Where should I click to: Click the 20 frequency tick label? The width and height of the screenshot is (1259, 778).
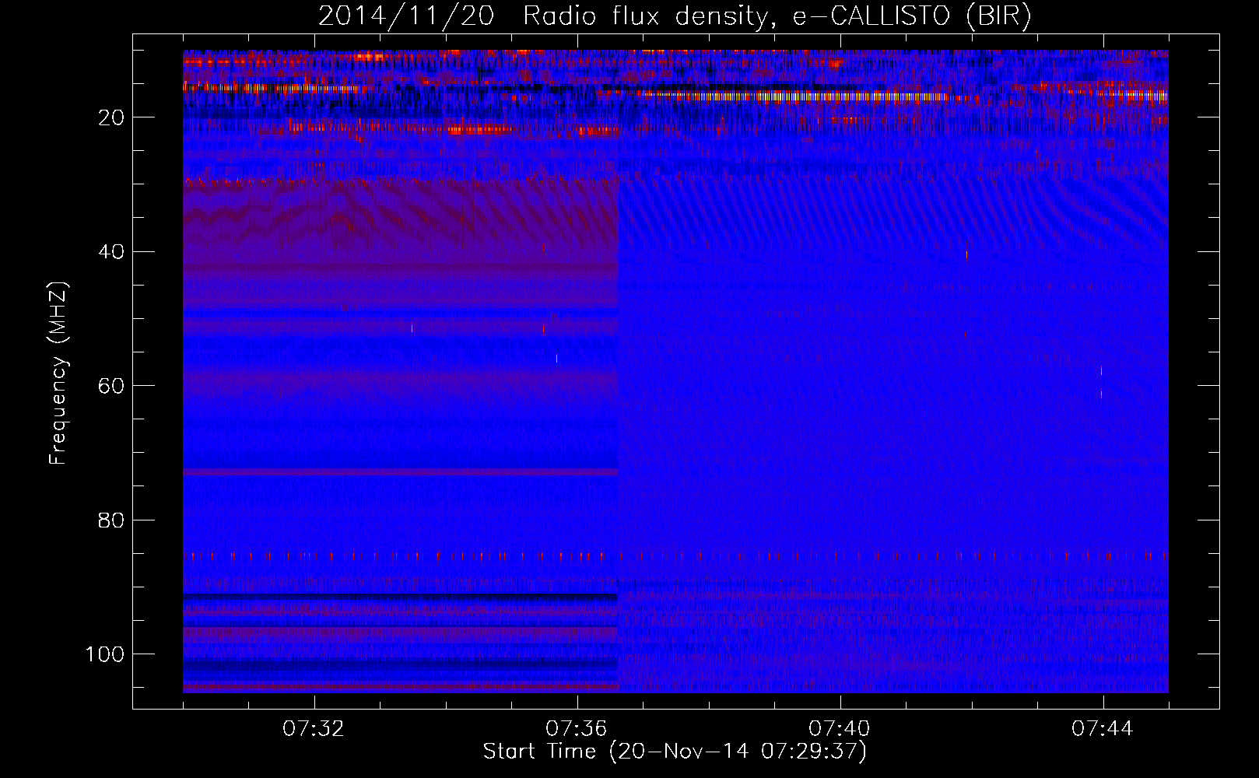pos(112,117)
